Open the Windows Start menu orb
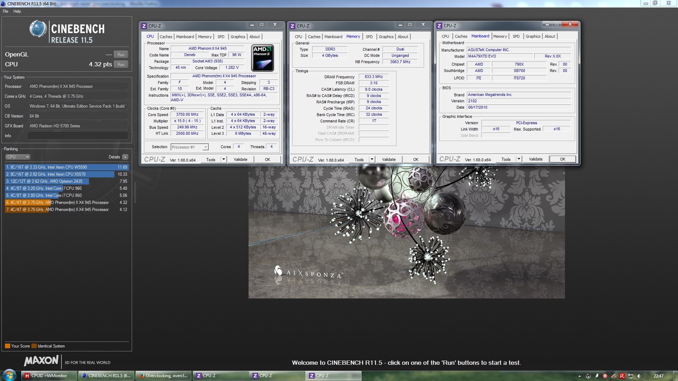 (x=10, y=375)
